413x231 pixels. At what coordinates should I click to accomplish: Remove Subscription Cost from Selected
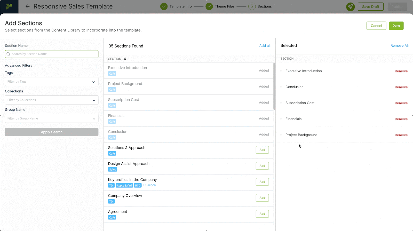point(401,103)
